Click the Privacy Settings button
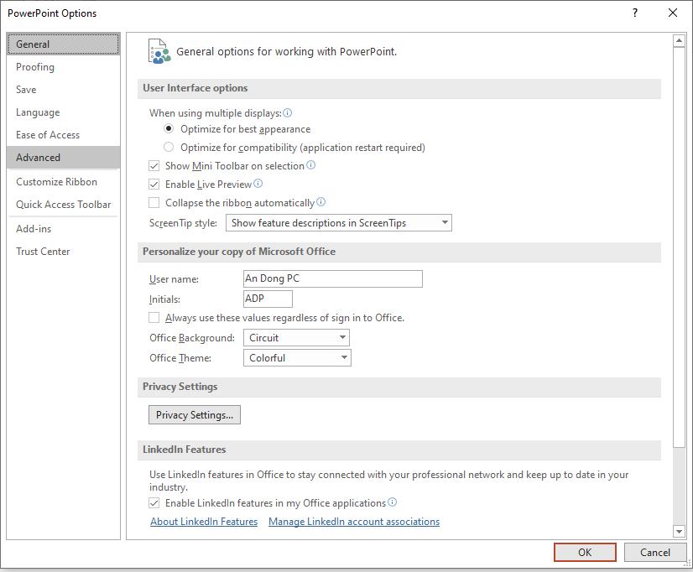 [195, 415]
